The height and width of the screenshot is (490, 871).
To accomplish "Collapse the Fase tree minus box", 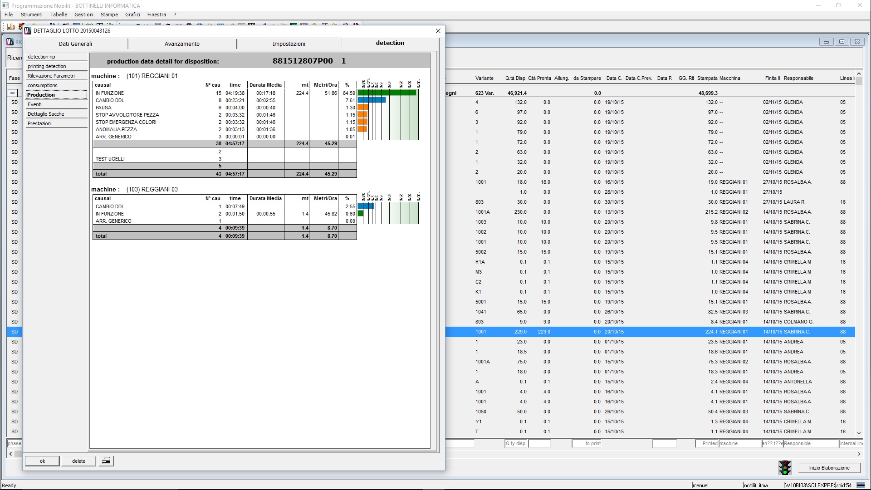I will pyautogui.click(x=13, y=93).
